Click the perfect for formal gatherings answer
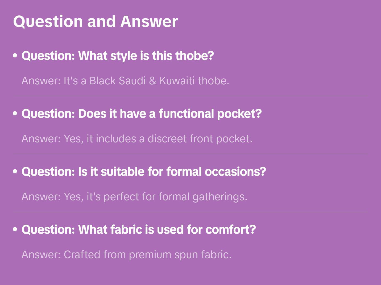Screen dimensions: 381x285 tap(134, 197)
